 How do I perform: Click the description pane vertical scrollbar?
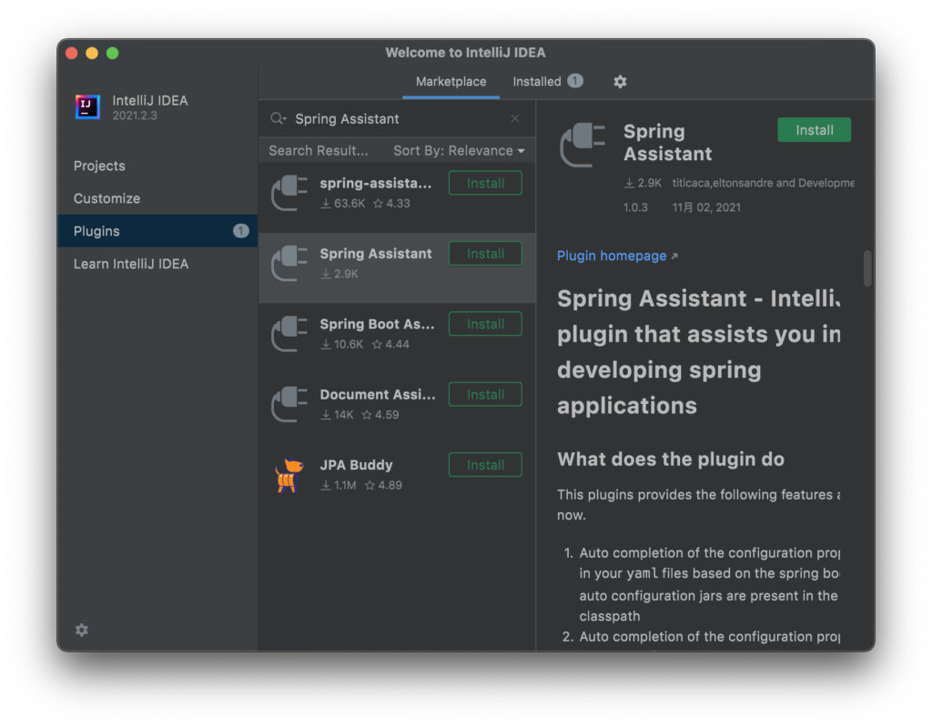pos(867,269)
